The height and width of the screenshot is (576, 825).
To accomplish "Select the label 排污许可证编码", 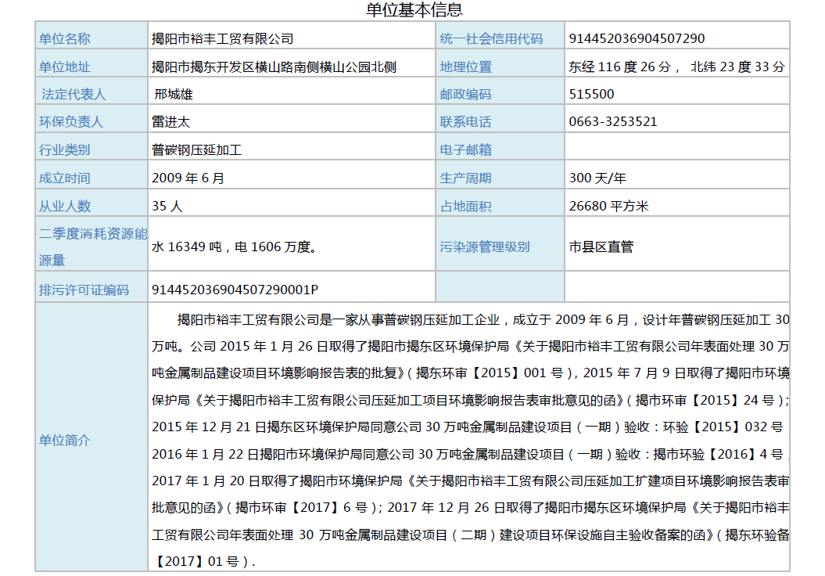I will [84, 290].
